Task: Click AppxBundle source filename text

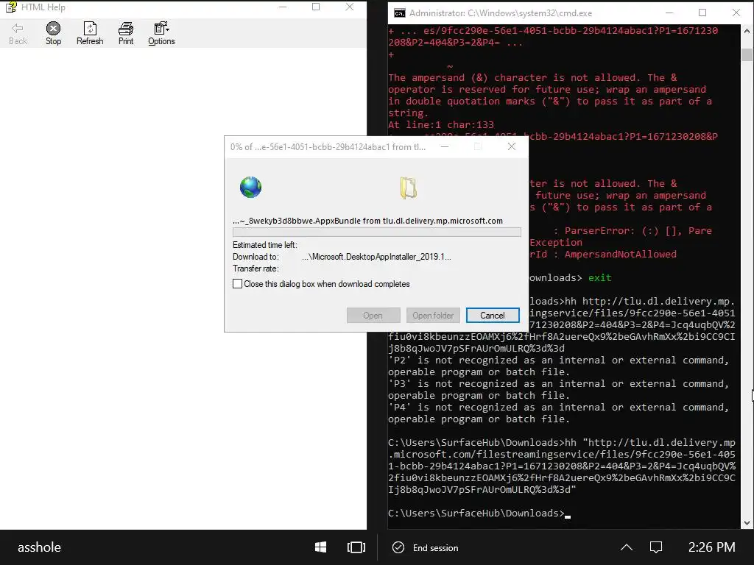Action: pos(368,221)
